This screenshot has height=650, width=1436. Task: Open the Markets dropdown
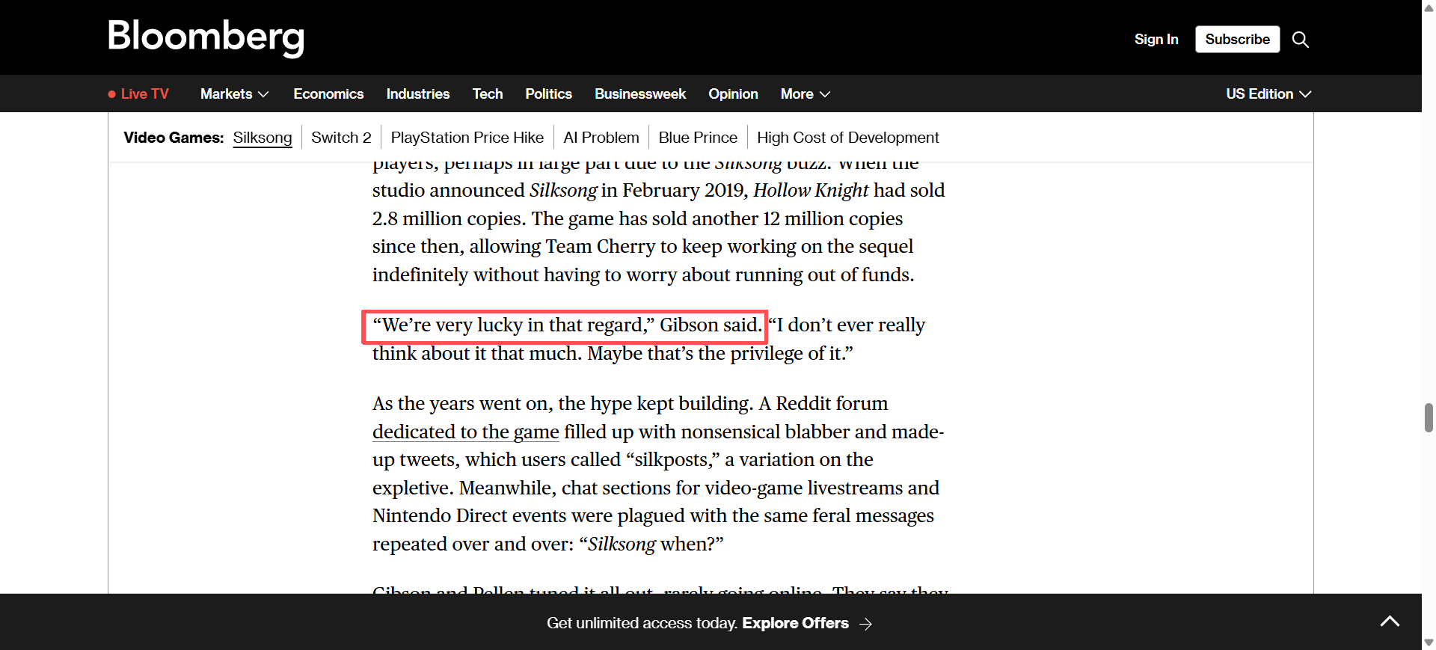click(234, 94)
